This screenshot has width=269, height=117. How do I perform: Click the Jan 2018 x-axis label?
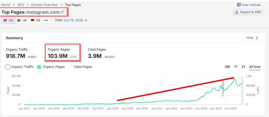(112, 109)
